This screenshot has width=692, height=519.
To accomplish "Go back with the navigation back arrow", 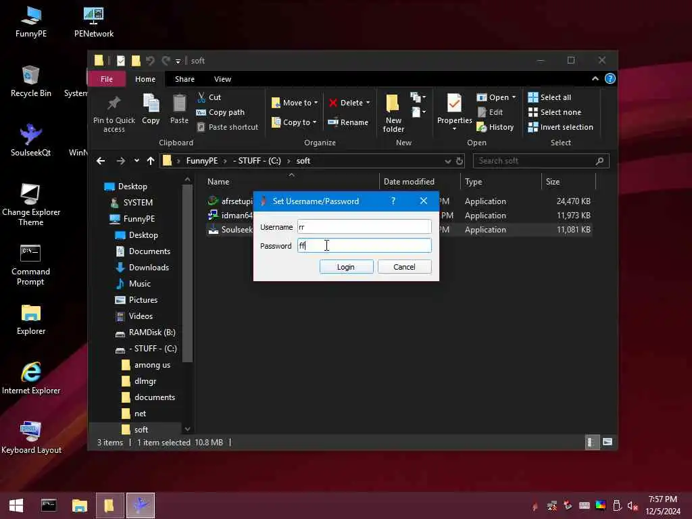I will (101, 161).
